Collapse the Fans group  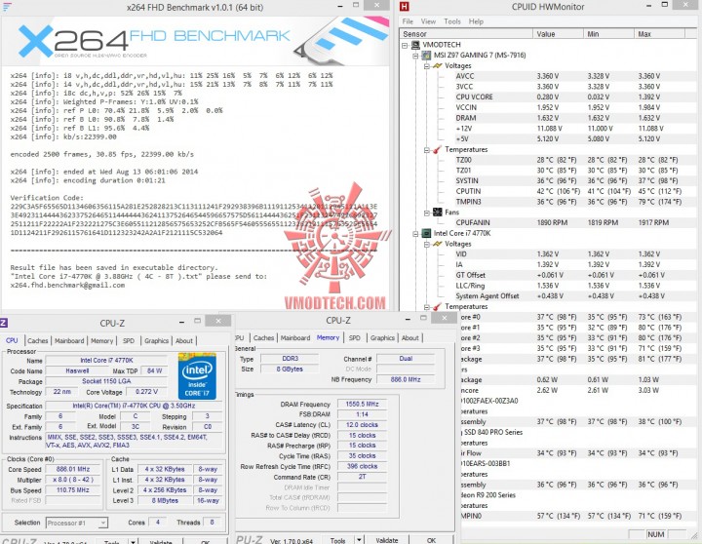point(427,213)
